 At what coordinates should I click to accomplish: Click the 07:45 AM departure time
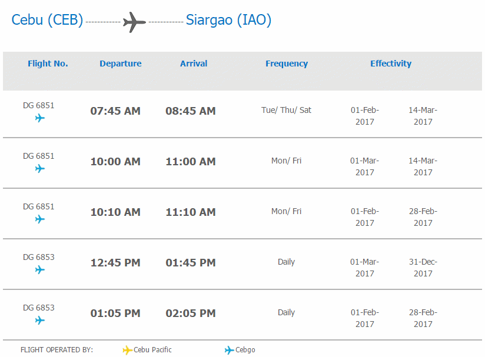115,111
